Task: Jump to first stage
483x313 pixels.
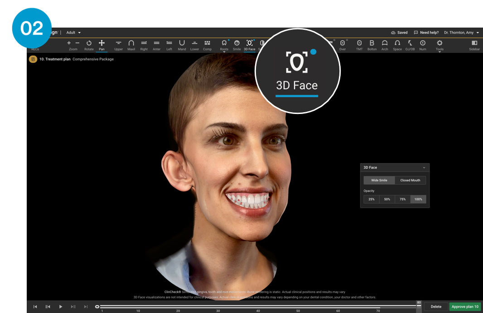Action: 35,307
